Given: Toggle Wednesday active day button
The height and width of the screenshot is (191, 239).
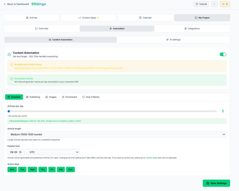Looking at the screenshot, I should click(x=32, y=170).
